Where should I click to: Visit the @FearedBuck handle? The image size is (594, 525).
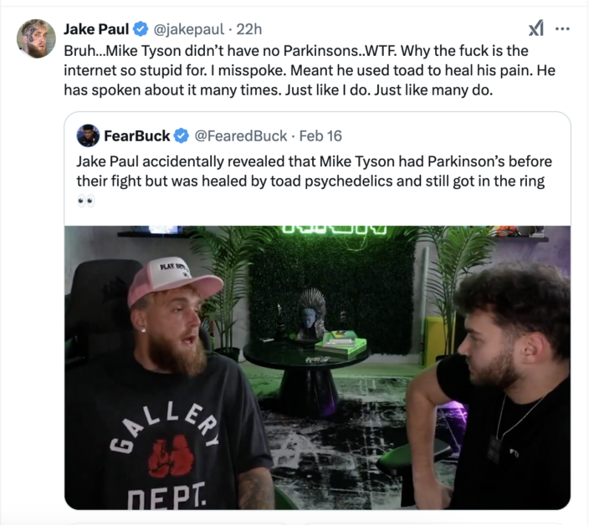[x=241, y=136]
